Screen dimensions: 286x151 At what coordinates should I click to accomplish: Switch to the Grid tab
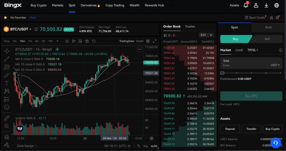point(268,27)
